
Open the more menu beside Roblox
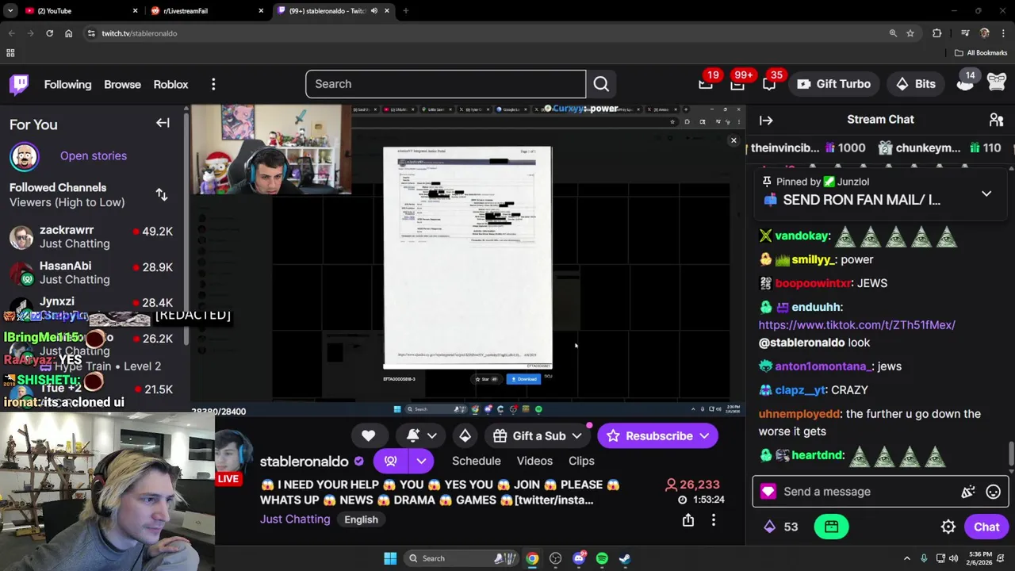pyautogui.click(x=213, y=84)
